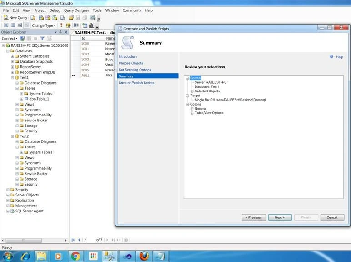This screenshot has height=262, width=351.
Task: Open the Query Designer menu
Action: pos(76,10)
